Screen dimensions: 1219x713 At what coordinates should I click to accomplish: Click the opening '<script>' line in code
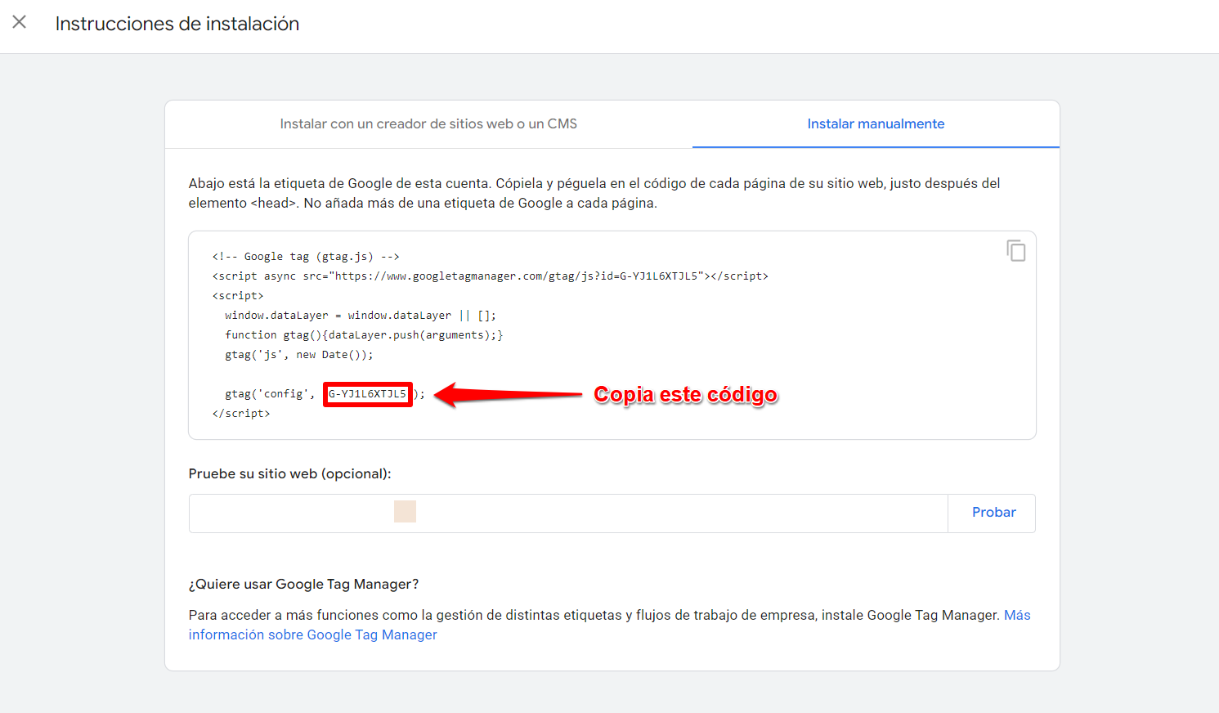pyautogui.click(x=238, y=296)
